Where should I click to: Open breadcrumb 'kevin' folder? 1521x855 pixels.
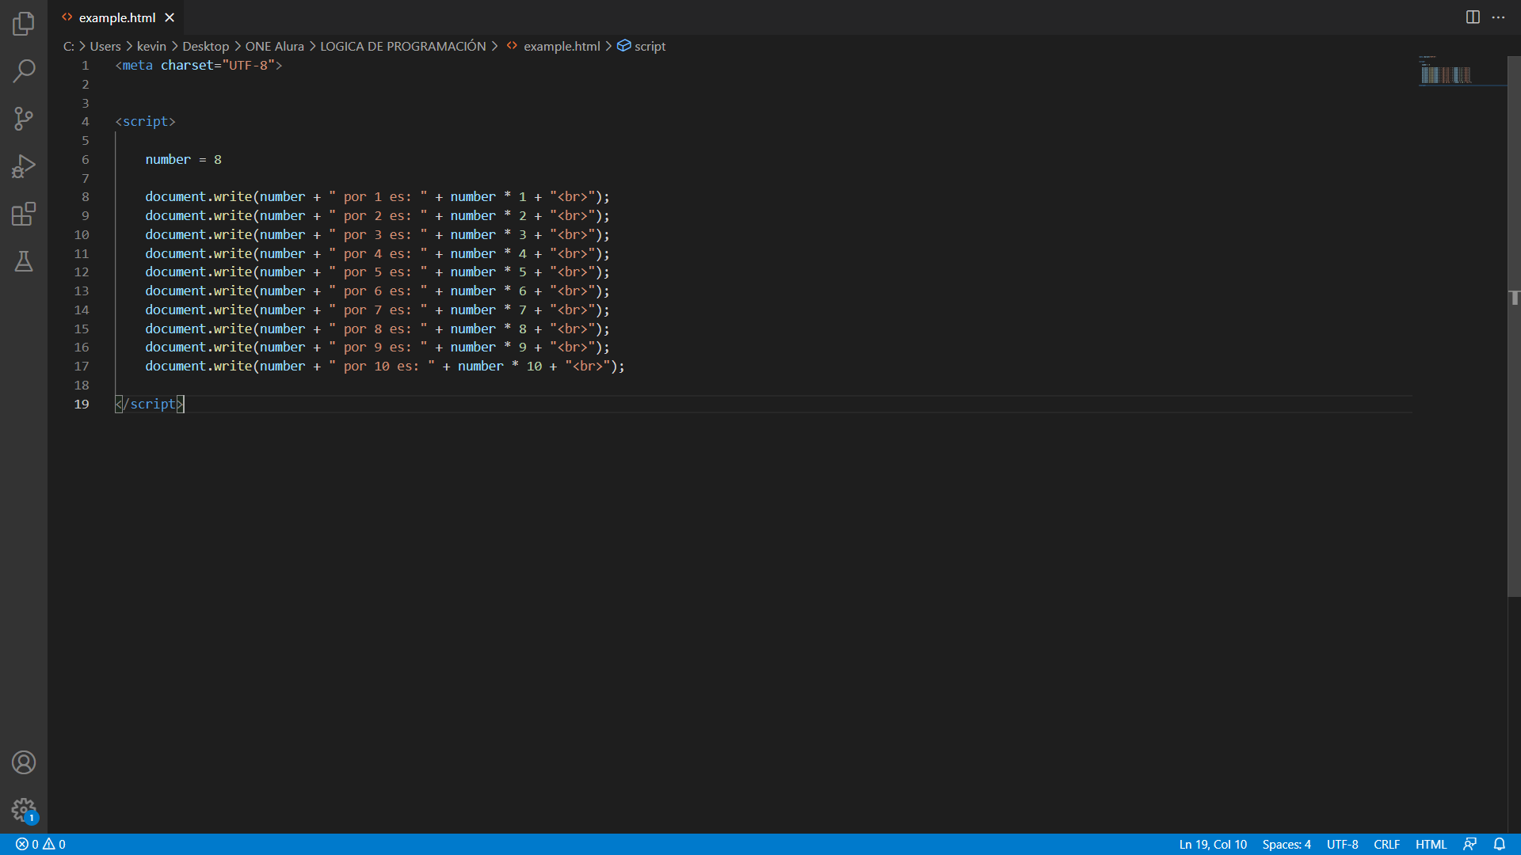coord(151,46)
